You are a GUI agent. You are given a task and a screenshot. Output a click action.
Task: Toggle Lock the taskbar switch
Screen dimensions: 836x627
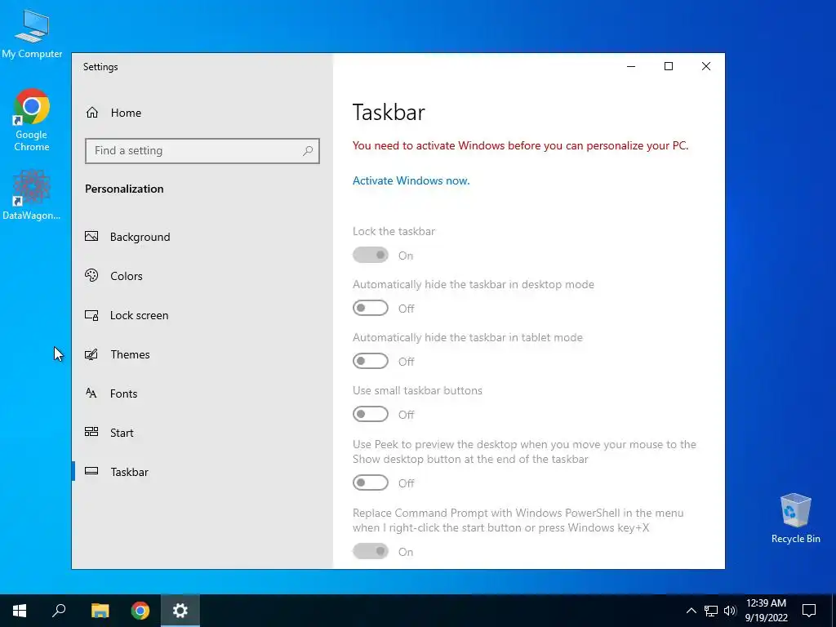(371, 255)
